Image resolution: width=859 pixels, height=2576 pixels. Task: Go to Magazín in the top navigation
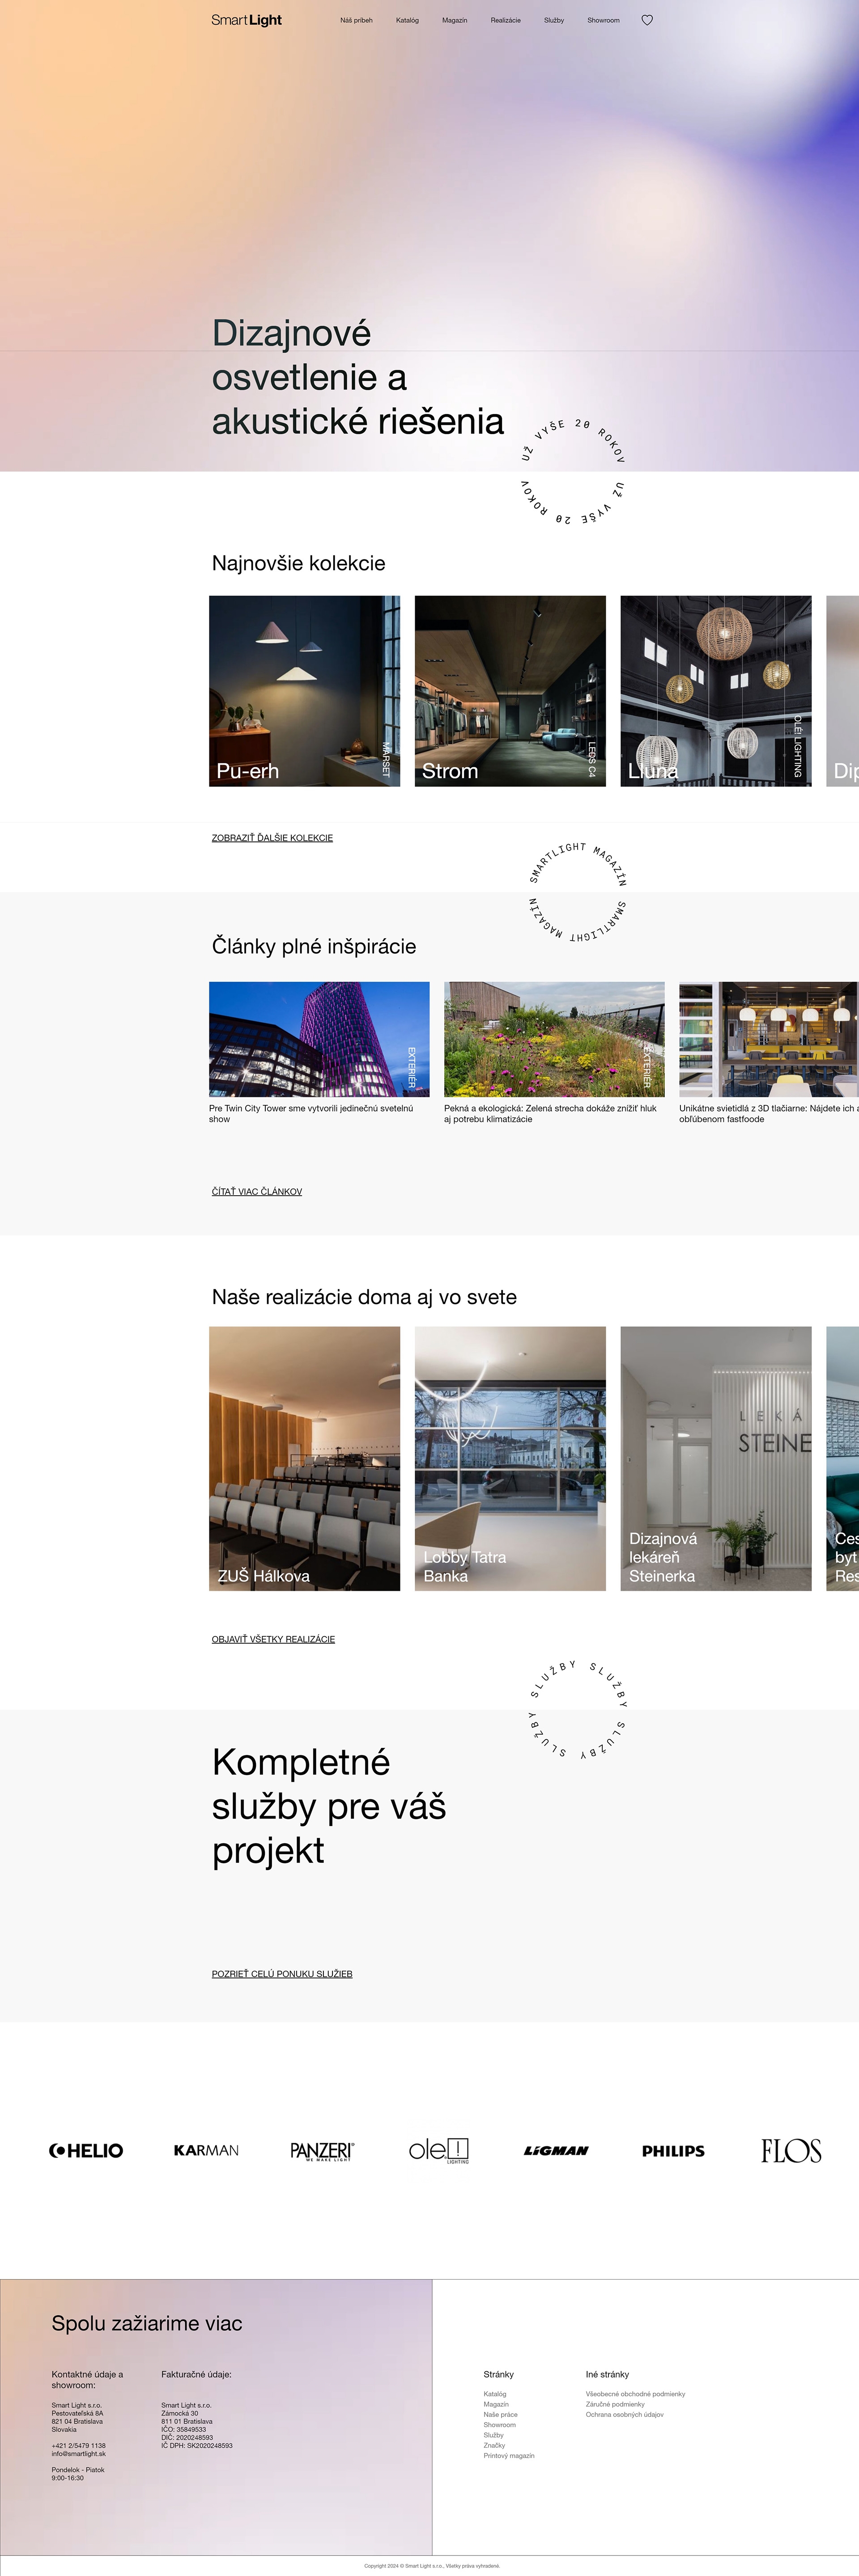[x=455, y=20]
